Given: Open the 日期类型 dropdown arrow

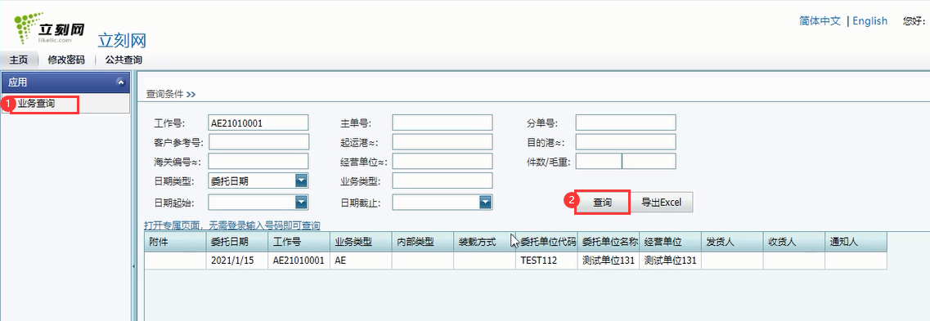Looking at the screenshot, I should pyautogui.click(x=302, y=181).
